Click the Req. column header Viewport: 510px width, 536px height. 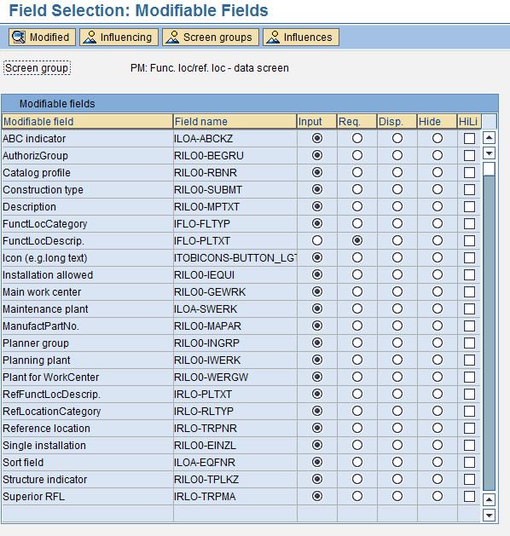[x=356, y=121]
